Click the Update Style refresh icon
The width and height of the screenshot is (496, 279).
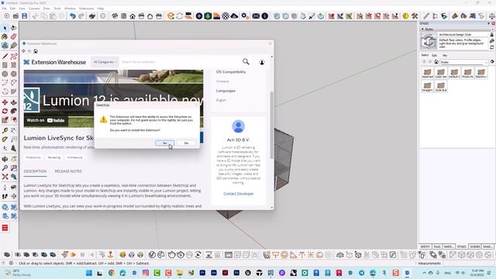492,47
